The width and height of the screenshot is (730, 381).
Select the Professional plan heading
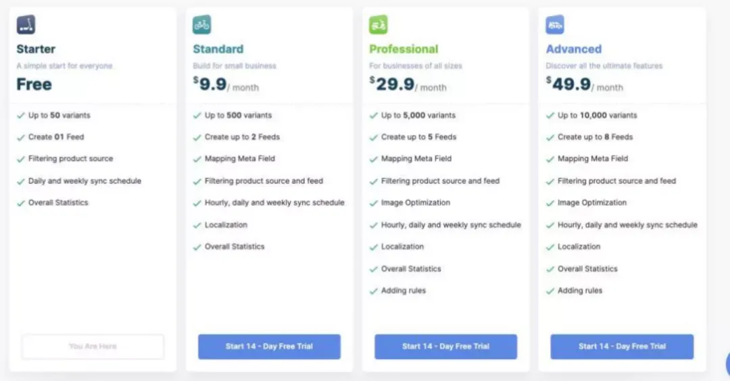(404, 49)
